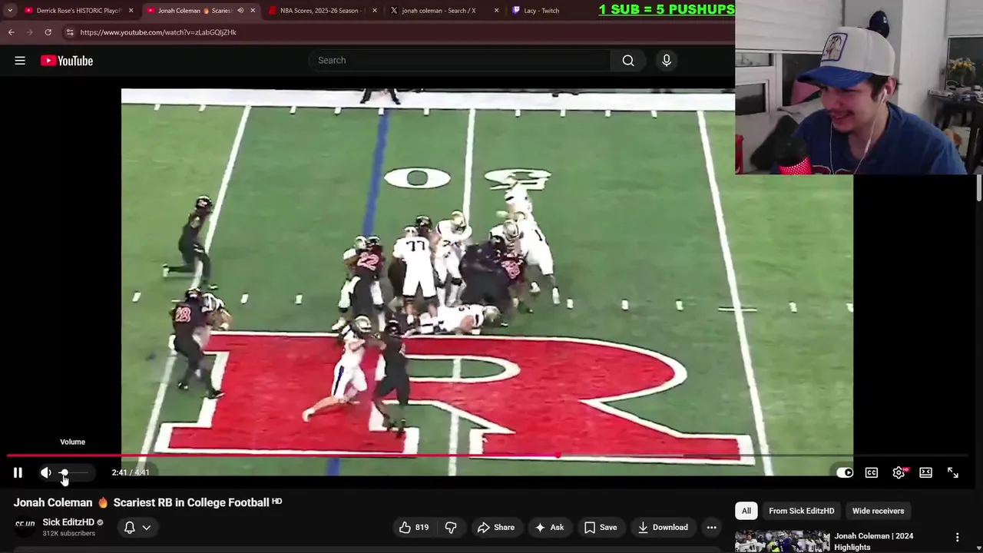Open Jonah Coleman 2024 Highlights title
This screenshot has height=553, width=983.
coord(873,541)
